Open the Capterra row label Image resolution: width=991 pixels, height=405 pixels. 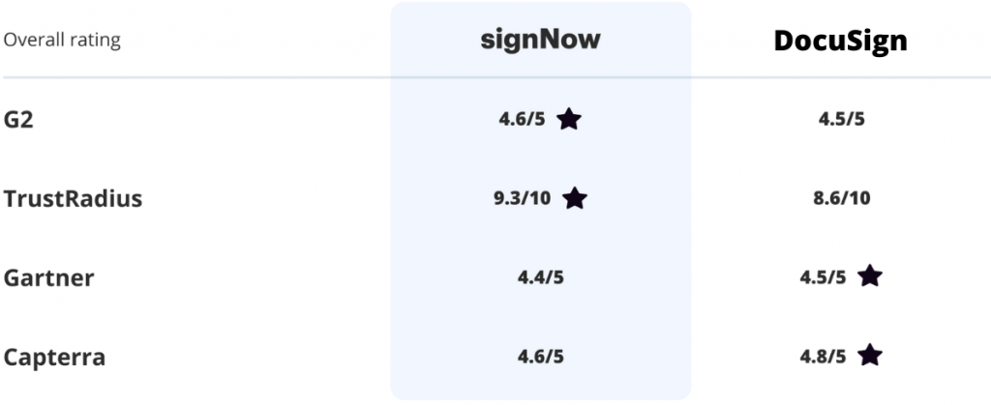54,358
